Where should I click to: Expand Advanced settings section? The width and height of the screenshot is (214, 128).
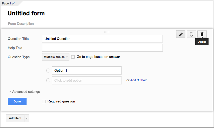coord(24,92)
